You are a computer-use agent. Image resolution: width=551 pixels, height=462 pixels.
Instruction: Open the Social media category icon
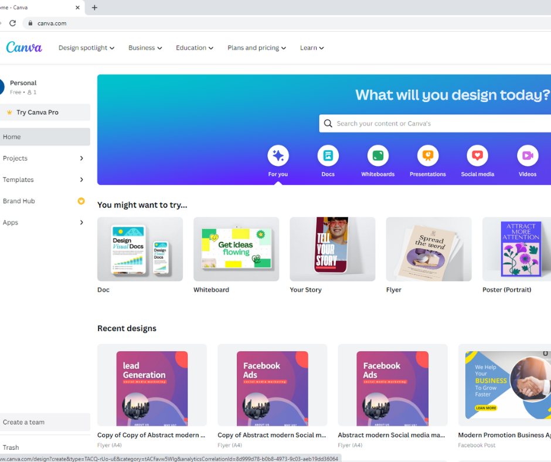(477, 155)
